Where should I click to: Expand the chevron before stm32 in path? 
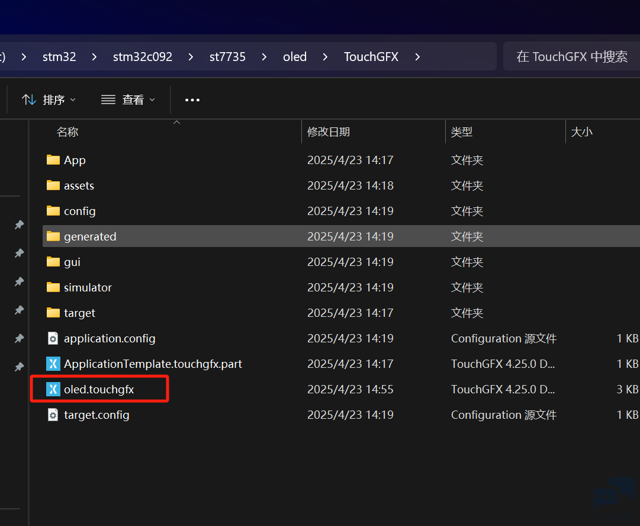(x=24, y=57)
